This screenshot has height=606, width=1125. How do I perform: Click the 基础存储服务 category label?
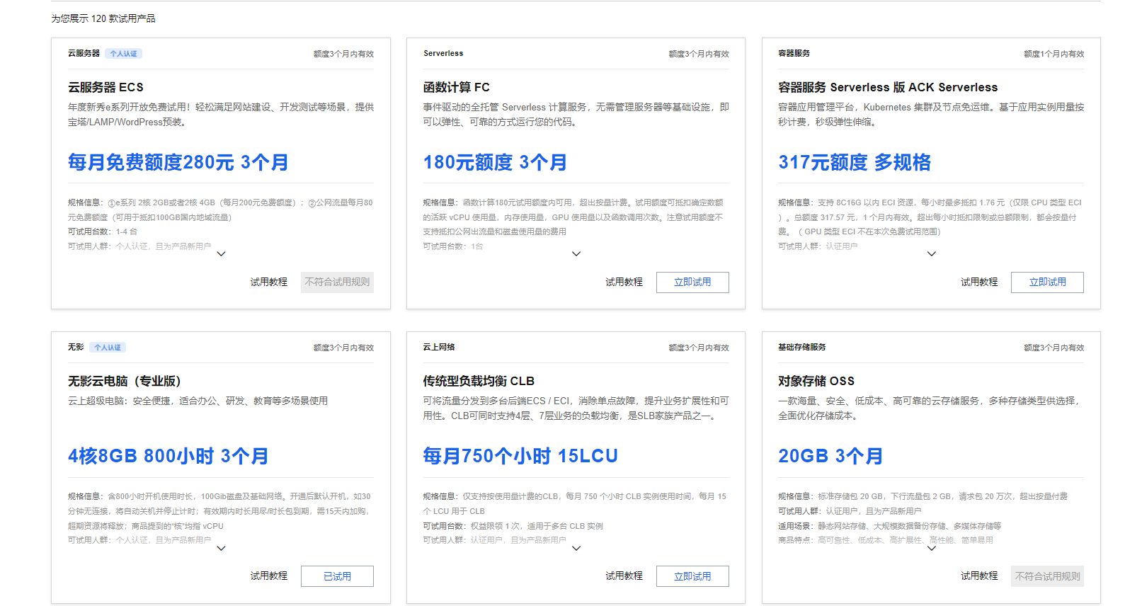pos(801,347)
